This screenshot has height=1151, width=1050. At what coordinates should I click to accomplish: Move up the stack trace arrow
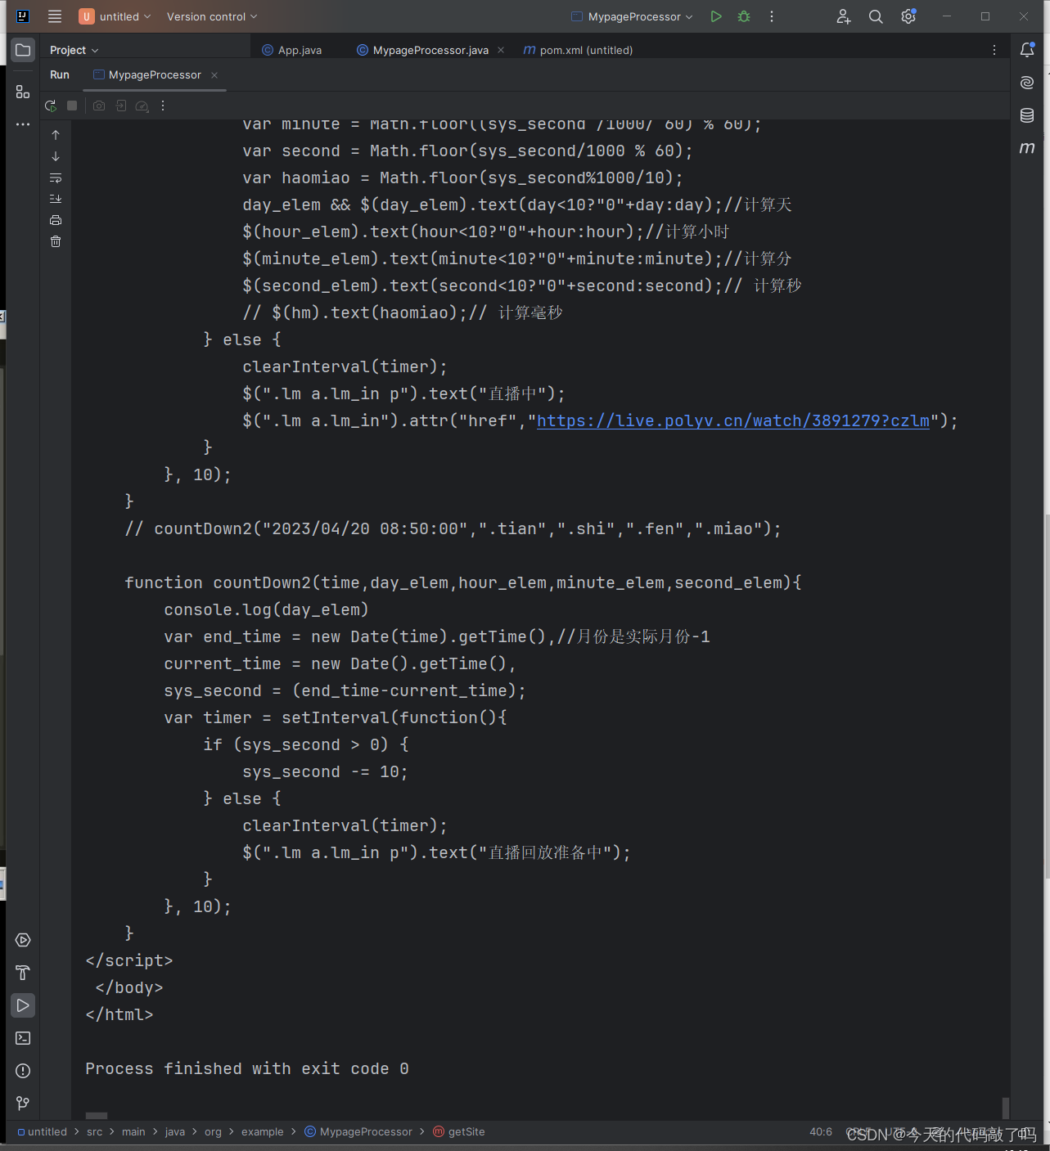pyautogui.click(x=56, y=135)
